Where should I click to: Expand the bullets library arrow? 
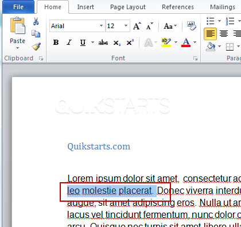[x=220, y=21]
